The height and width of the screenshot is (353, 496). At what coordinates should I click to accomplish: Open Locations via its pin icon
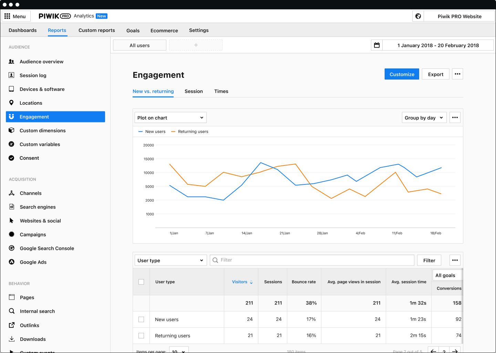click(x=11, y=103)
